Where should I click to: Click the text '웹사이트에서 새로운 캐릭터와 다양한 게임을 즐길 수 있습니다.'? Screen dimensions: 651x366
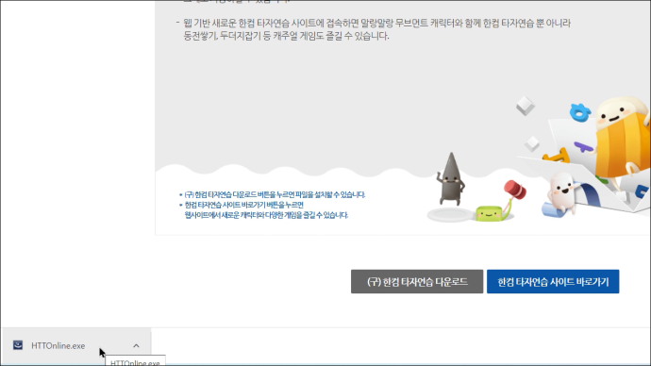266,215
